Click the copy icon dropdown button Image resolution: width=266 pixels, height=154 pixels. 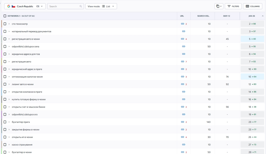coord(219,6)
